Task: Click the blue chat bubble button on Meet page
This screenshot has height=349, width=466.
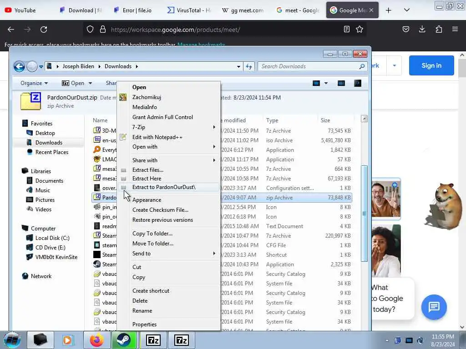Action: [x=434, y=307]
